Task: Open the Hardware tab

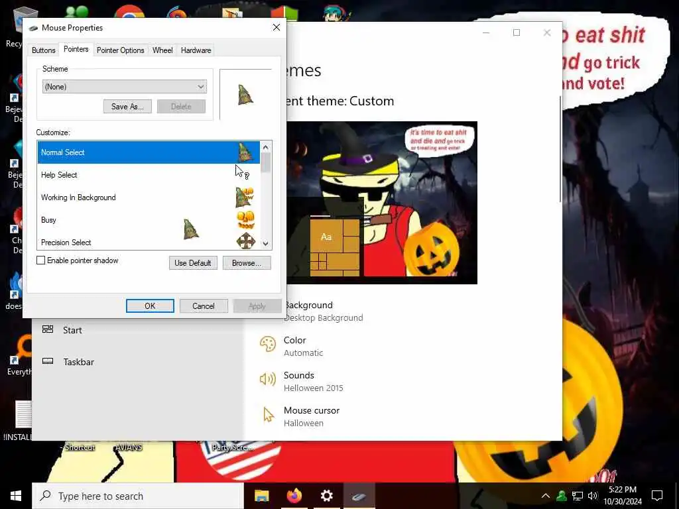Action: [196, 50]
